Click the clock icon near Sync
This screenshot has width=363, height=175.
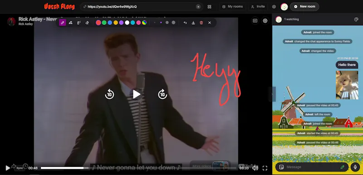click(x=25, y=166)
